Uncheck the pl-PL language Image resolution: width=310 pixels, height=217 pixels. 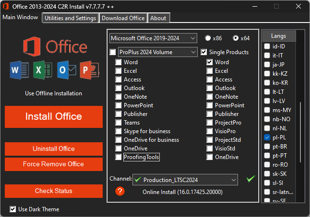tap(267, 137)
